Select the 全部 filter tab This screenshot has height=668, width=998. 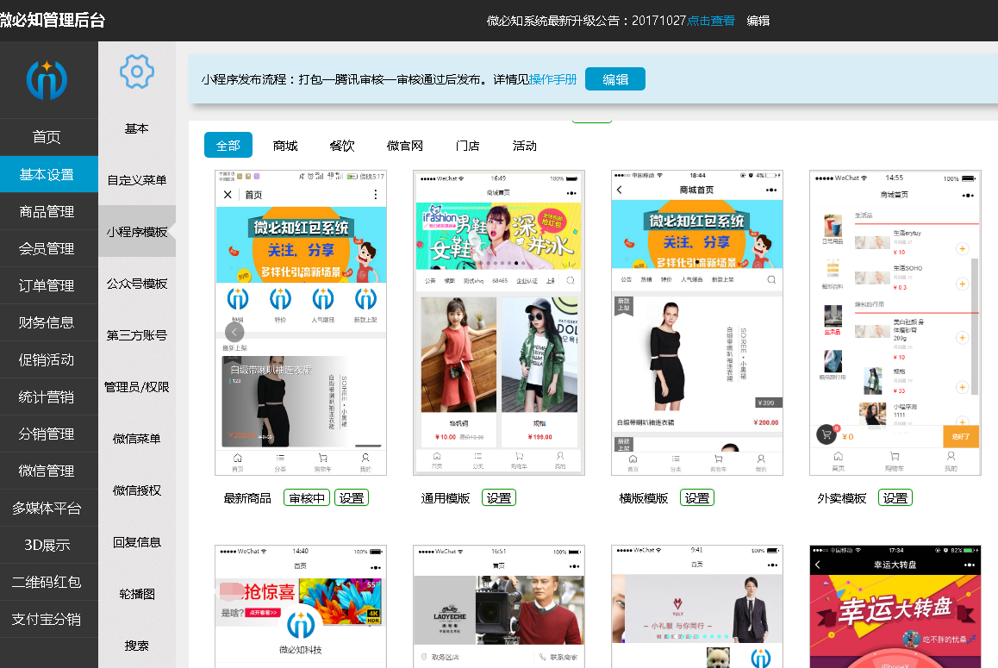click(228, 146)
